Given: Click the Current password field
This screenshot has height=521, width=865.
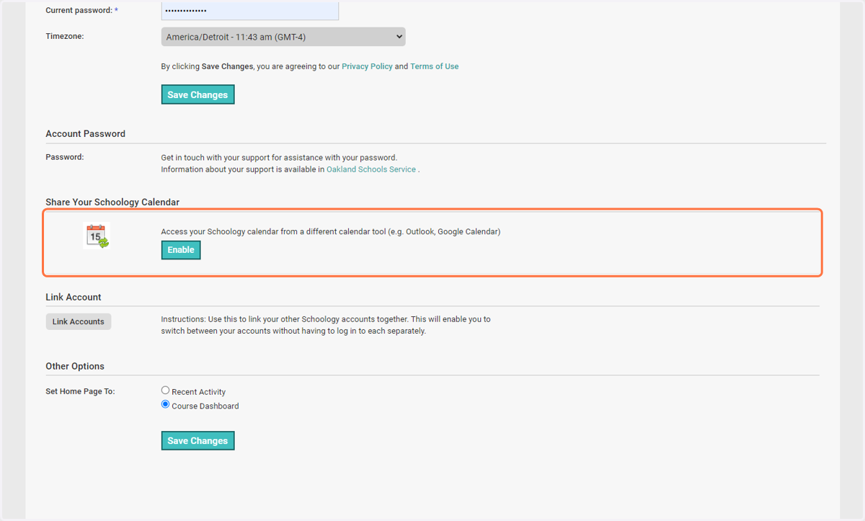Looking at the screenshot, I should (x=249, y=11).
